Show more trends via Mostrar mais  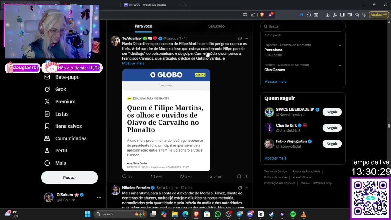pos(275,82)
